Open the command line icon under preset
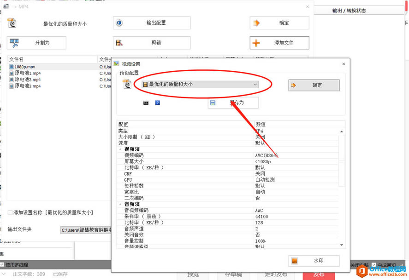Viewport: 409px width, 280px height. [146, 103]
